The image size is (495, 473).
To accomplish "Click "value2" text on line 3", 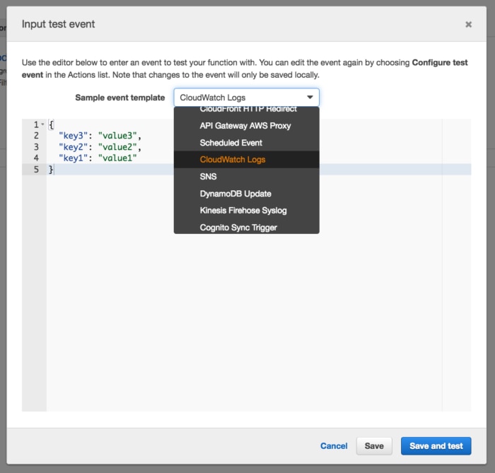I will coord(120,147).
